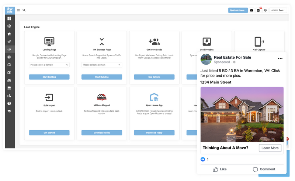
Task: Click the Landing Page card title
Action: tap(49, 50)
